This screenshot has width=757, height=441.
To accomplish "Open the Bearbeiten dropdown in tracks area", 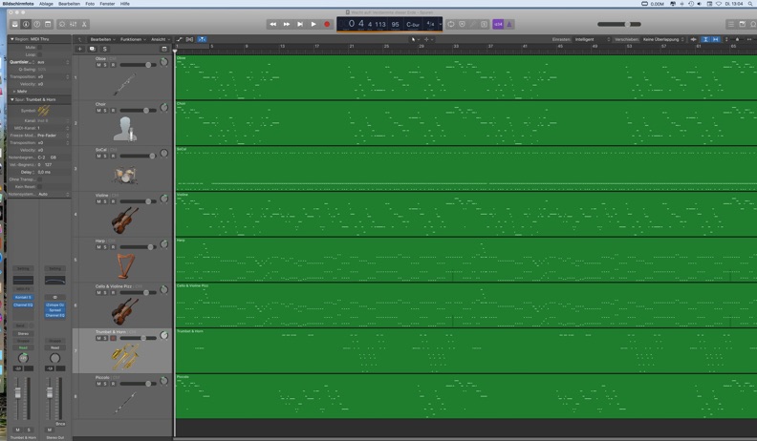I will click(103, 39).
